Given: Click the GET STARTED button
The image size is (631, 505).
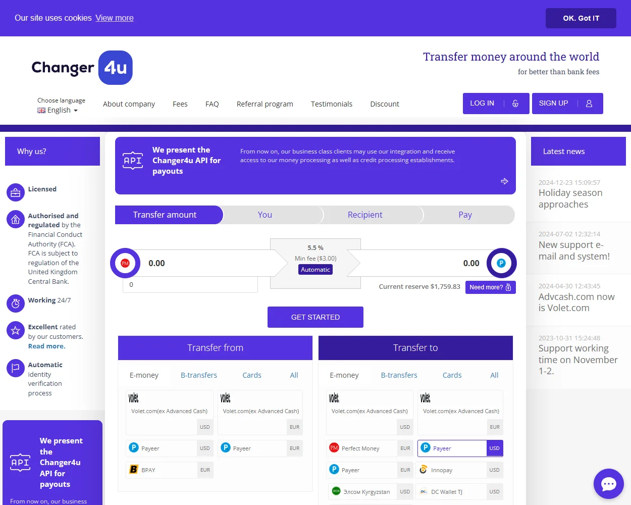Looking at the screenshot, I should [x=315, y=317].
